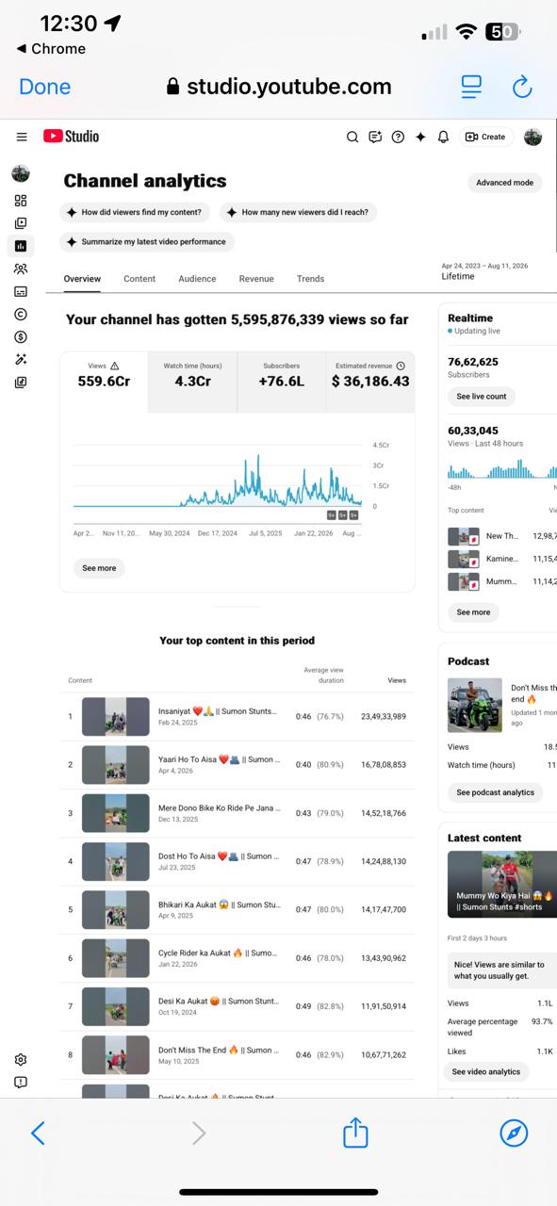
Task: Select the Watch time (hours) metric card
Action: point(192,383)
